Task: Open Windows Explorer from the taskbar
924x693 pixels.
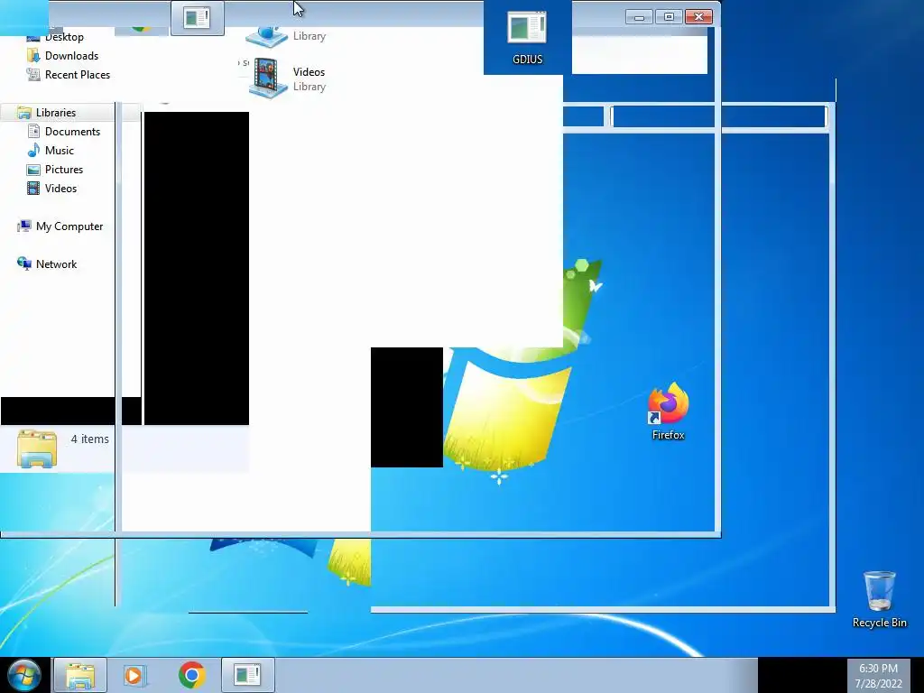Action: click(x=80, y=675)
